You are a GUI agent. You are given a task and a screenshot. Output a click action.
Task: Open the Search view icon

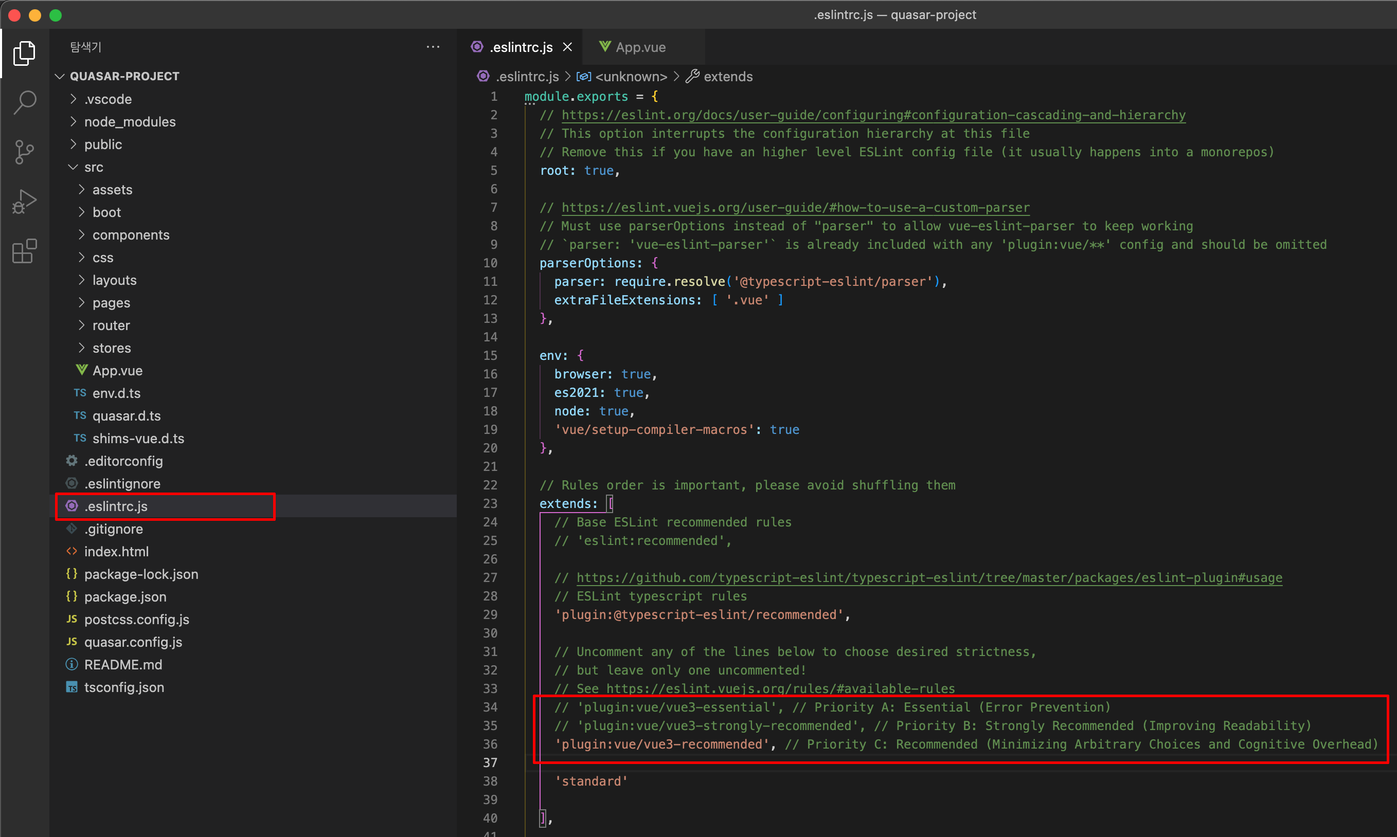pyautogui.click(x=24, y=102)
